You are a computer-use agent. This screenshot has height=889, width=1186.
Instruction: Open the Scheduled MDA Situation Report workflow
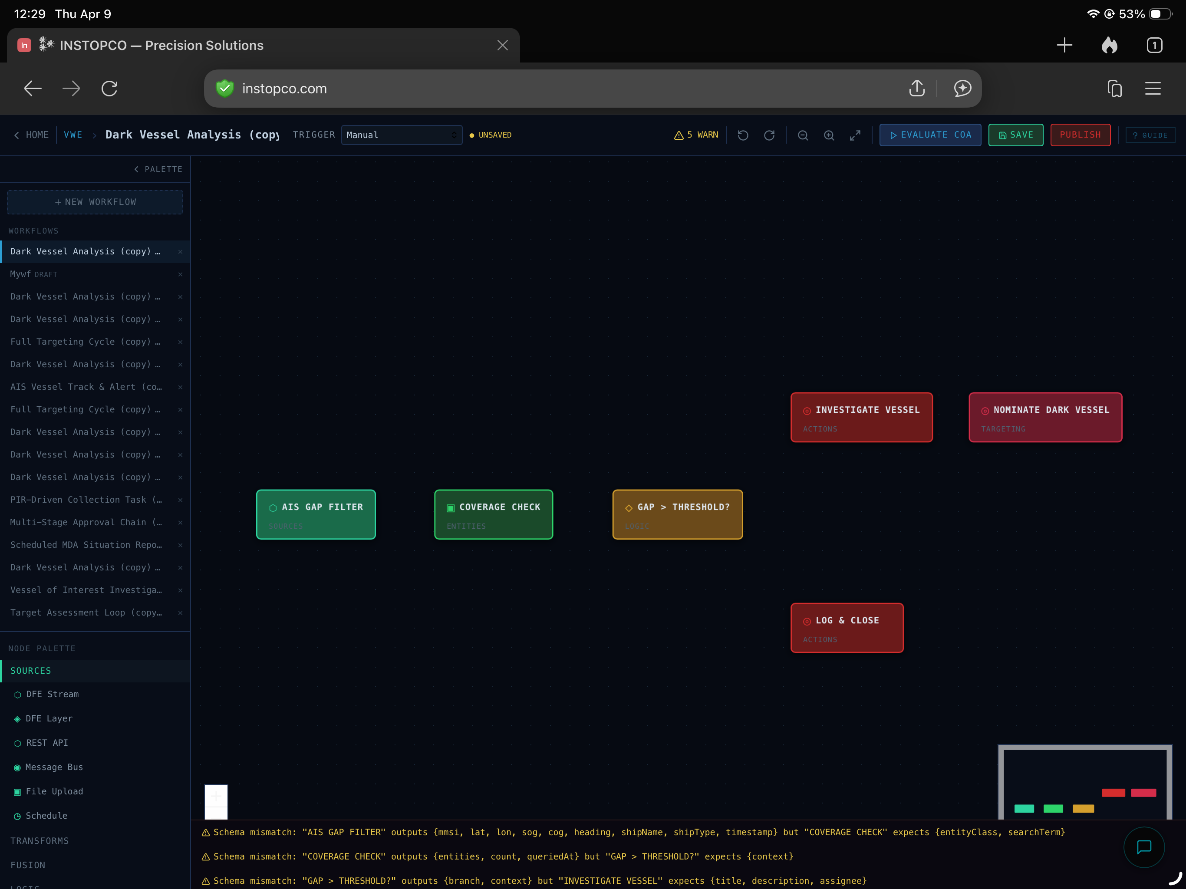(95, 545)
